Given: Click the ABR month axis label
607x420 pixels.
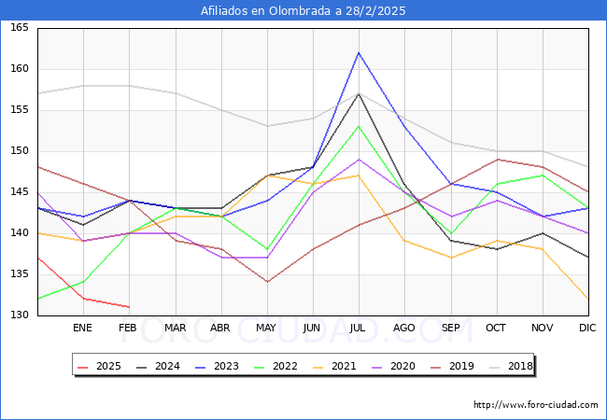Looking at the screenshot, I should [220, 328].
